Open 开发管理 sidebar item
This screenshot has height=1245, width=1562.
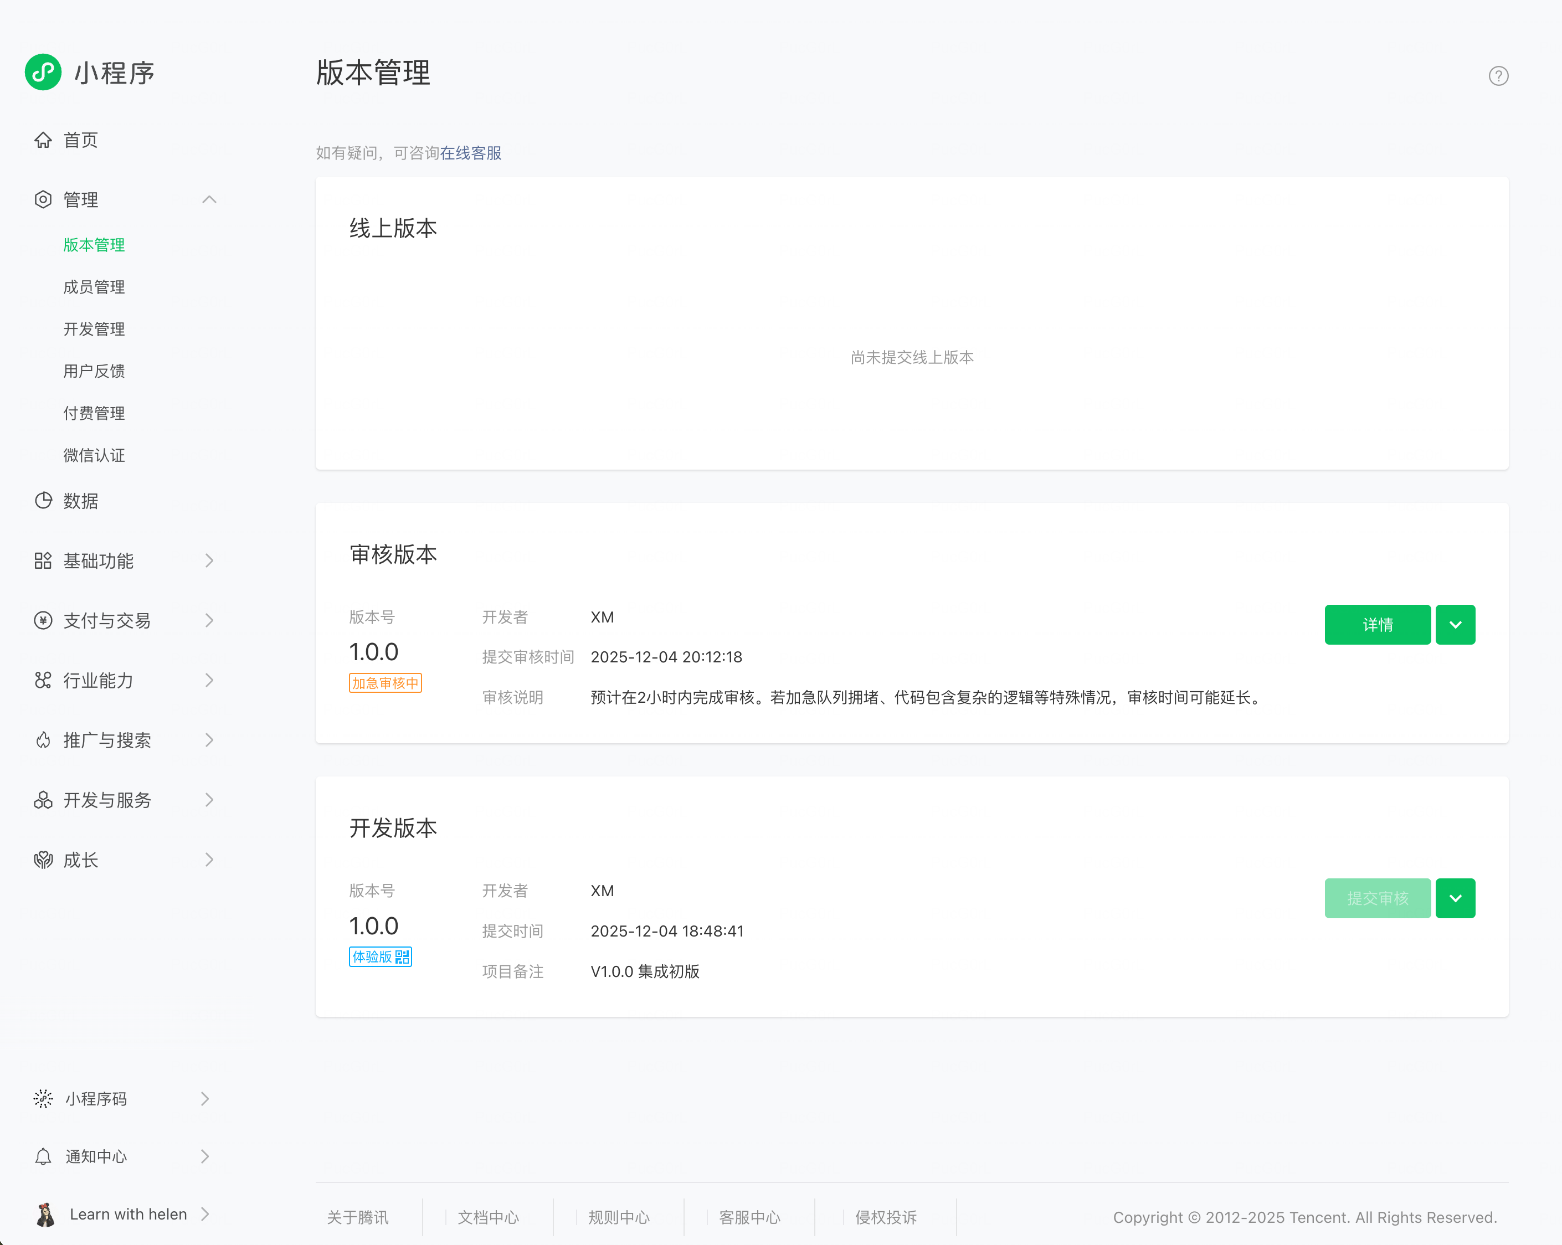tap(94, 329)
